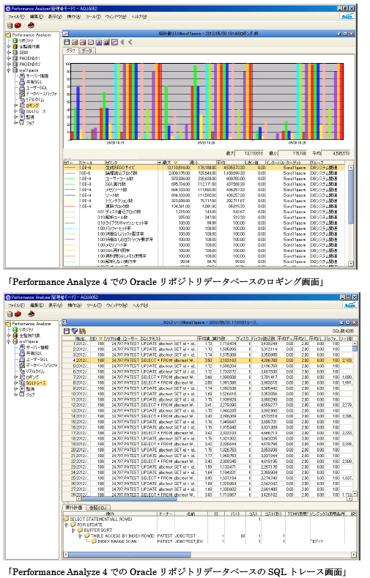370x578 pixels.
Task: Open the ヘルプ menu in the SQL trace window
Action: 140,305
